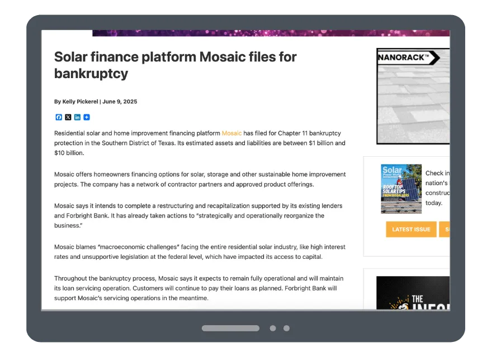The image size is (492, 357).
Task: Click the paragraph starting 'Mosaic offers homeowners financing'
Action: 200,179
